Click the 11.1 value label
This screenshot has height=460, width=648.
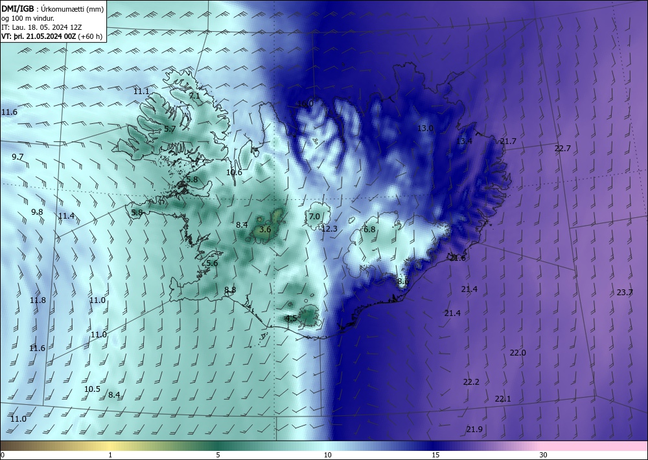click(141, 91)
